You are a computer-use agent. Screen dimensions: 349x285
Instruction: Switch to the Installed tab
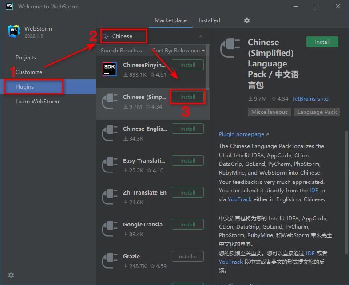[x=209, y=20]
